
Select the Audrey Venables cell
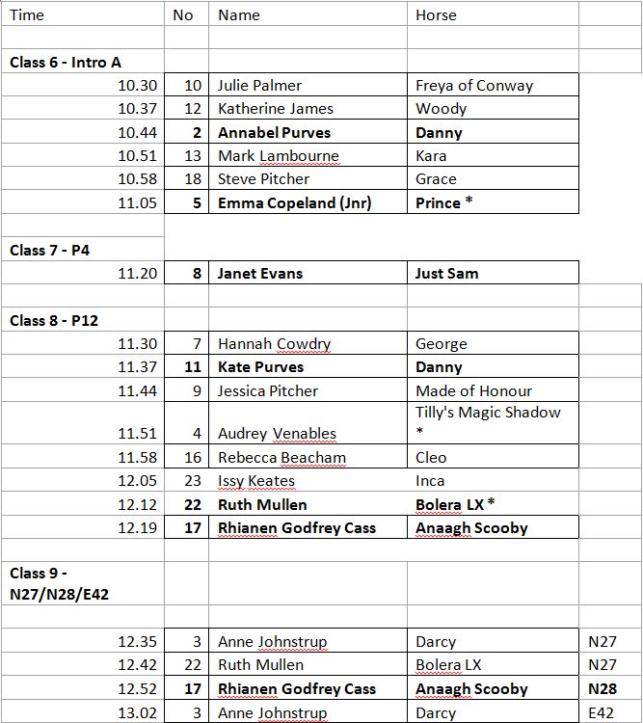point(277,433)
